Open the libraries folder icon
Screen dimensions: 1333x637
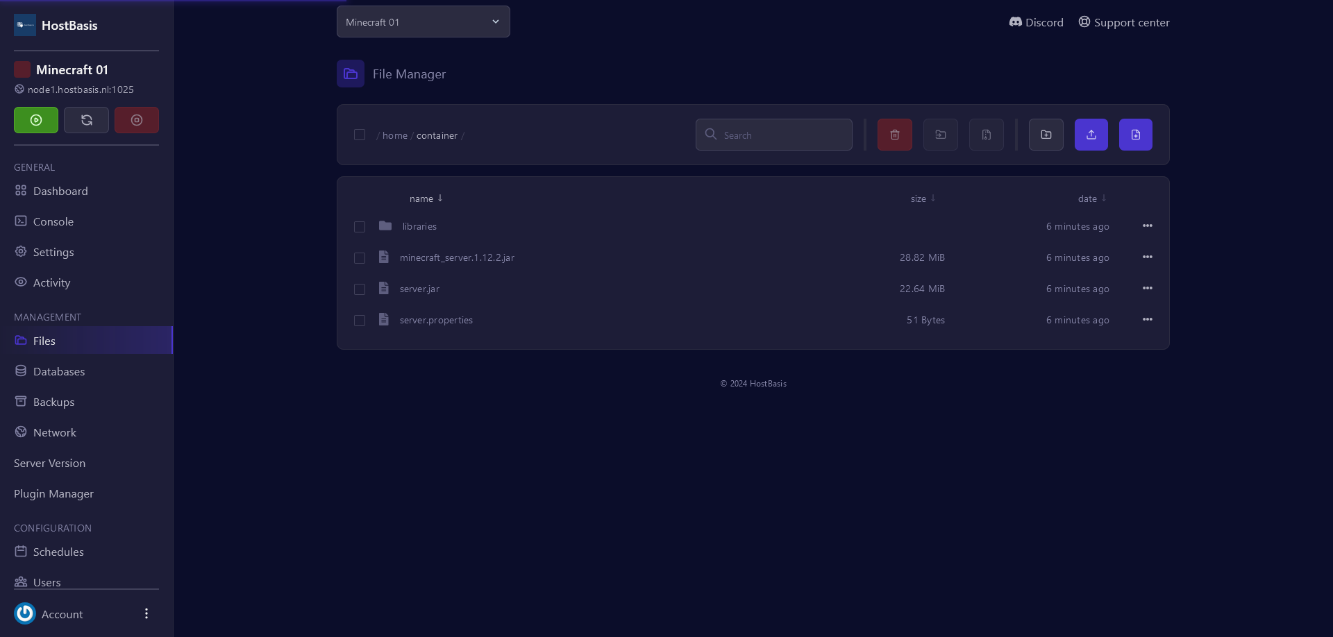click(x=385, y=226)
